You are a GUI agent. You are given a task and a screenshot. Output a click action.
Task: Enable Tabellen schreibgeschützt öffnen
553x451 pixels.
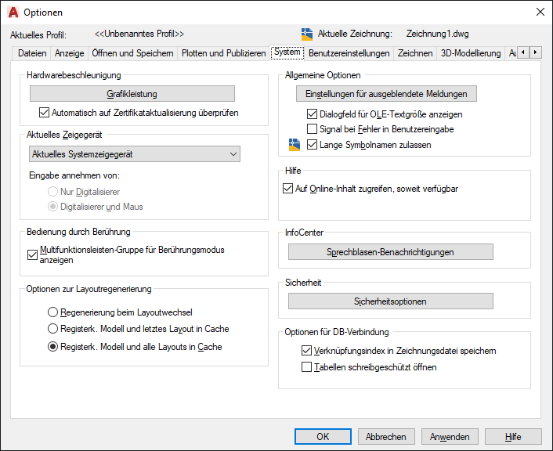307,366
